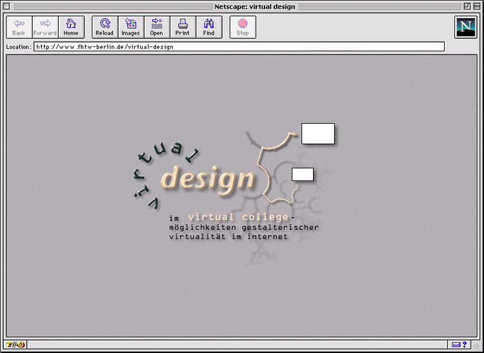Click the Netscape N logo

(x=465, y=27)
